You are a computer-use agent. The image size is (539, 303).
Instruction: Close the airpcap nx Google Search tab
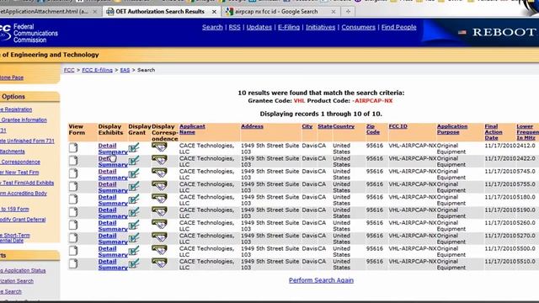click(334, 12)
